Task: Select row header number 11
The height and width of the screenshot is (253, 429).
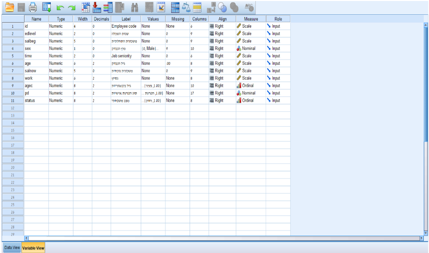Action: coord(13,101)
